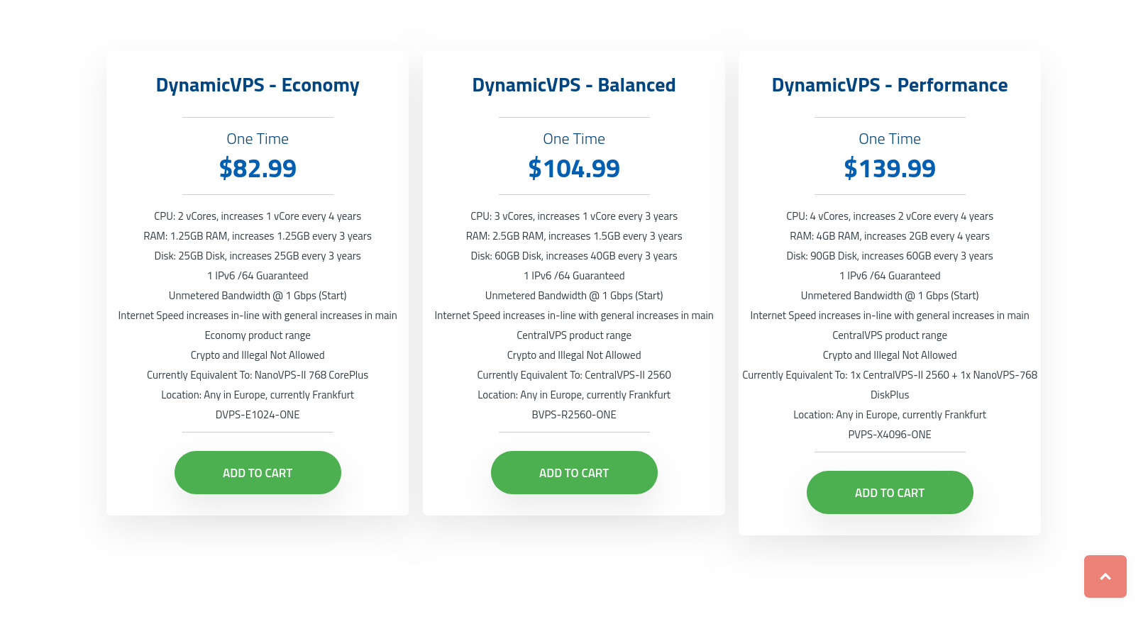Click Balanced plan's One Time label

click(x=574, y=139)
